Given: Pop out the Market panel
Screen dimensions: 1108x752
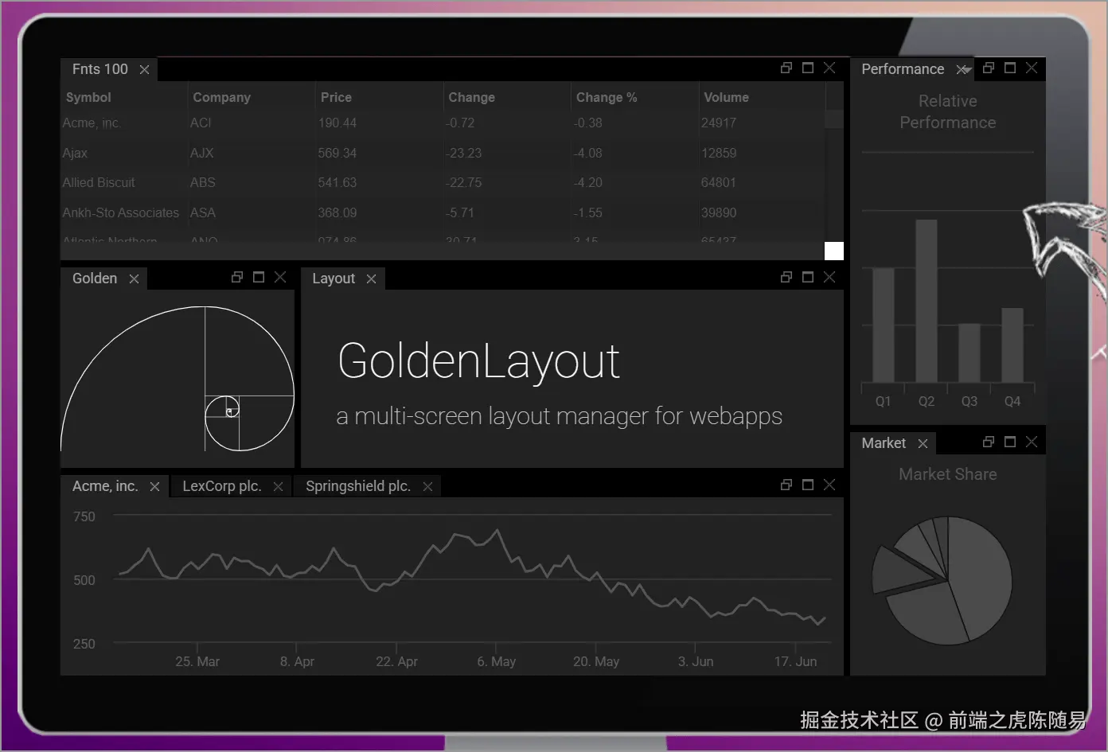Looking at the screenshot, I should (x=988, y=442).
